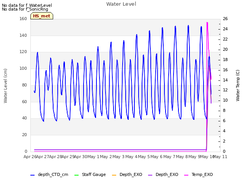Viewport: 243px width, 182px height.
Task: Click the green Staff Gauge legend swatch
Action: [x=77, y=175]
